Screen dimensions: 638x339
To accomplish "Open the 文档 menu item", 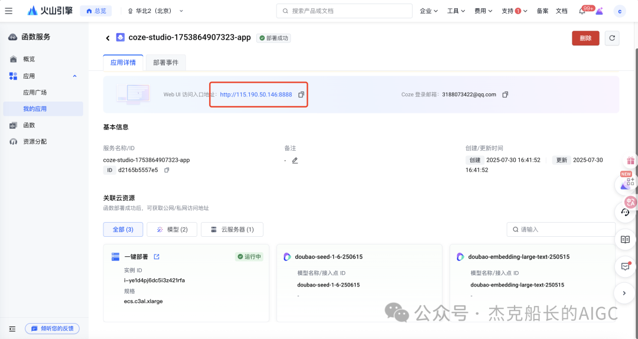I will pyautogui.click(x=562, y=11).
